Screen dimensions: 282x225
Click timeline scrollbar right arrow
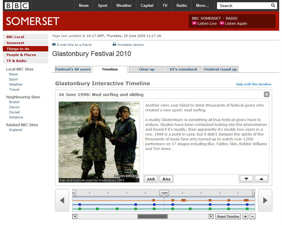pos(211,216)
